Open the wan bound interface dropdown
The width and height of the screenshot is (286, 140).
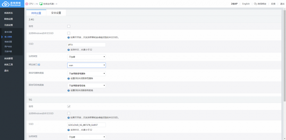click(x=87, y=65)
